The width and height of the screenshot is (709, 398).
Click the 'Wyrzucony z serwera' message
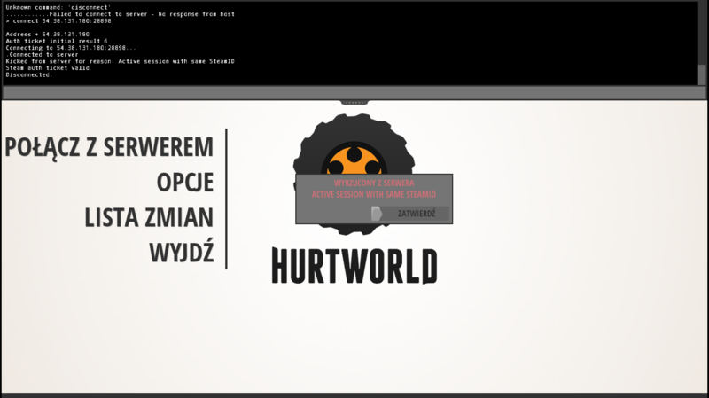[374, 183]
